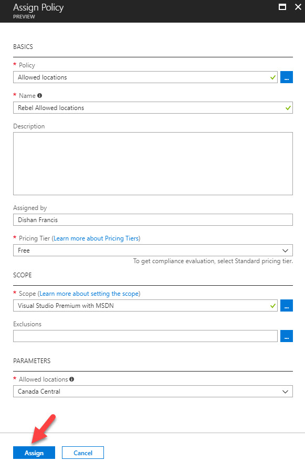Image resolution: width=305 pixels, height=471 pixels.
Task: Click the Rebel Allowed locations name field
Action: pyautogui.click(x=153, y=108)
